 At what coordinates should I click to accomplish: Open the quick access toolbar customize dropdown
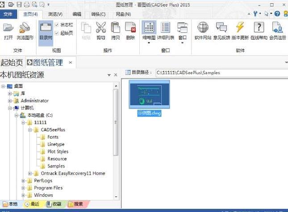(49, 4)
